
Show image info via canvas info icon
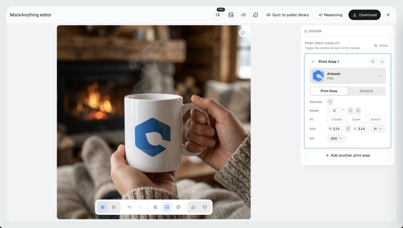(x=243, y=33)
